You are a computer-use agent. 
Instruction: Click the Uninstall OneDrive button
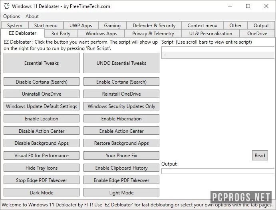tap(42, 94)
